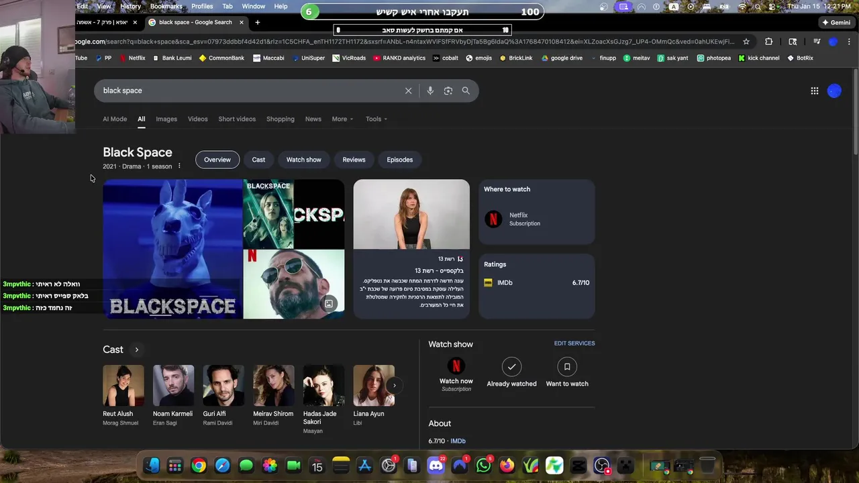Switch to Videos results tab
This screenshot has height=483, width=859.
tap(197, 119)
